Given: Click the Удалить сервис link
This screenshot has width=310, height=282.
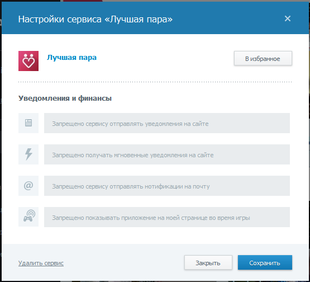Looking at the screenshot, I should click(x=41, y=263).
